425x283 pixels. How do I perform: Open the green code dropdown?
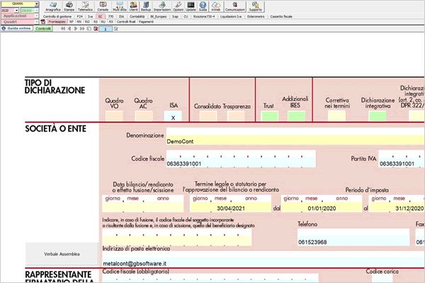click(37, 11)
